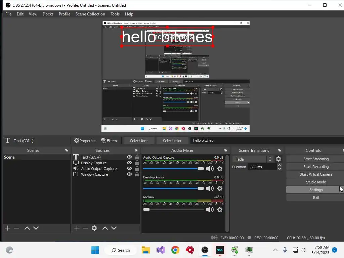Open Windows Start menu
344x258 pixels.
(x=95, y=250)
